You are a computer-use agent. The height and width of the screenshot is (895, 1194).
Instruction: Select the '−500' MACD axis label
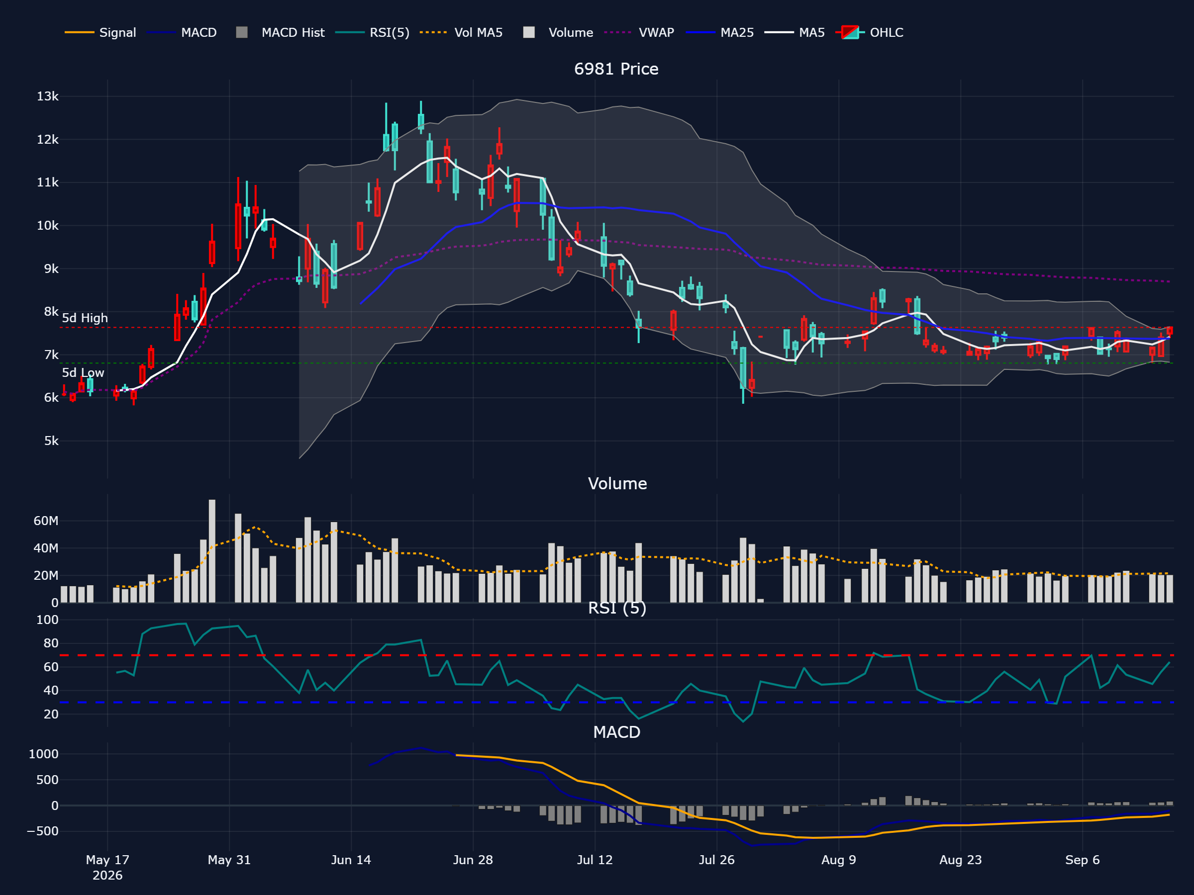click(43, 831)
